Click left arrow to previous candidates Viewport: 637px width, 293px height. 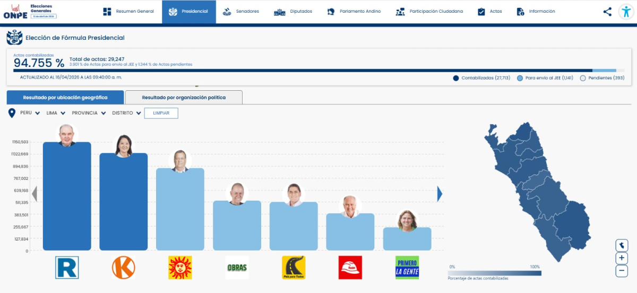click(35, 194)
